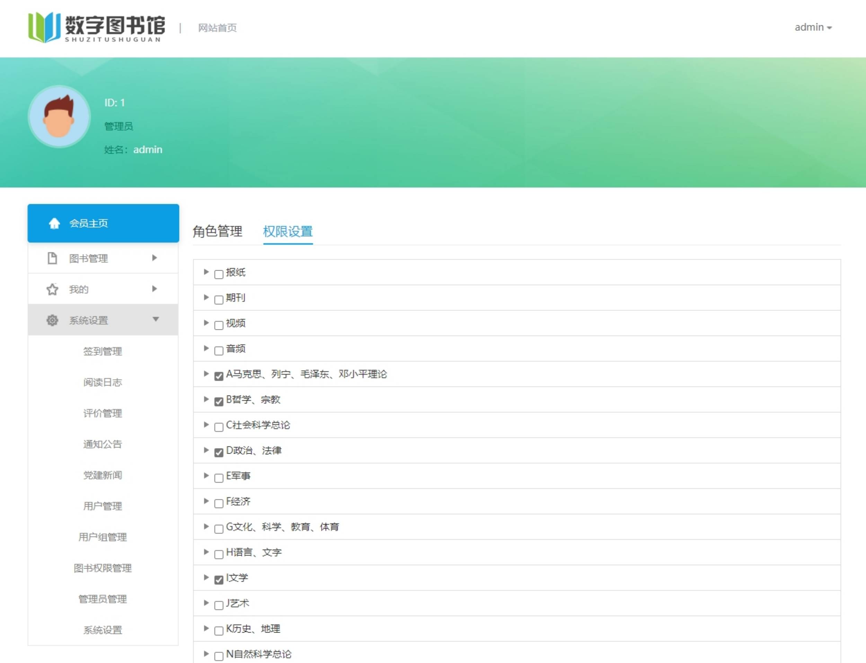This screenshot has height=663, width=866.
Task: Check the 期刊 checkbox
Action: [x=219, y=300]
